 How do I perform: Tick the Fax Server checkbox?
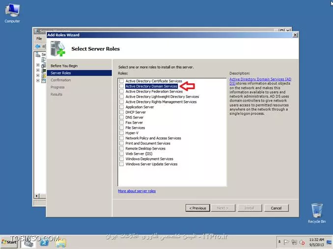[x=121, y=123]
